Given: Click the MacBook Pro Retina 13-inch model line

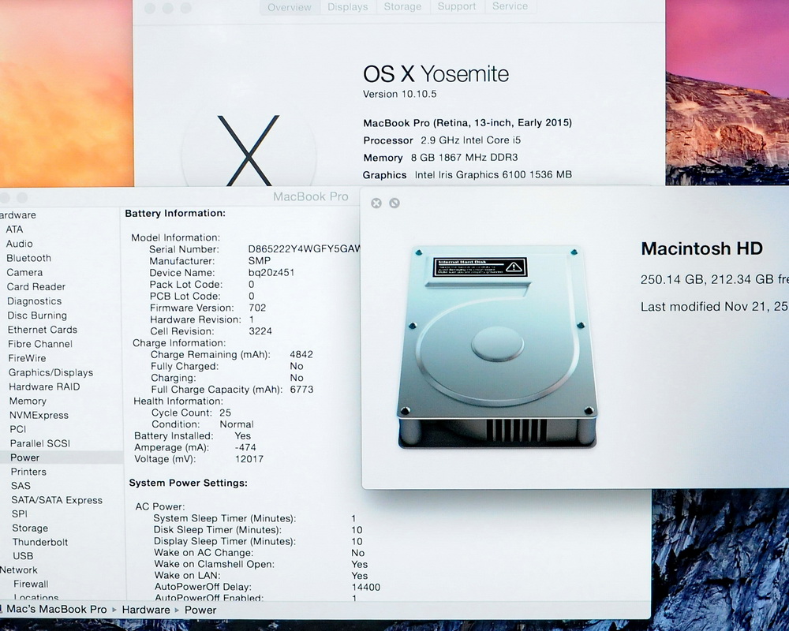Looking at the screenshot, I should coord(467,123).
